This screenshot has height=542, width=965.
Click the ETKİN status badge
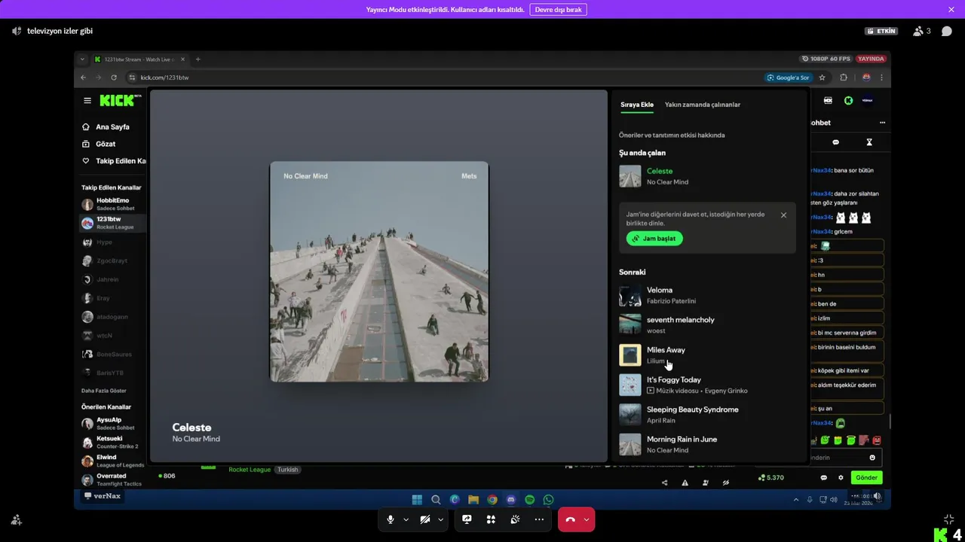(881, 31)
